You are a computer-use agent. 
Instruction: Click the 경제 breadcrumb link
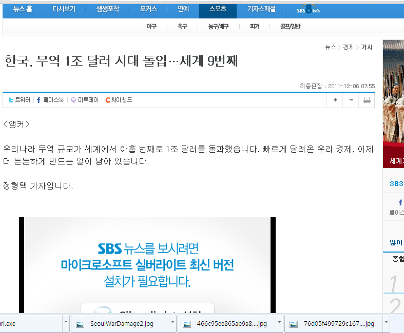348,47
